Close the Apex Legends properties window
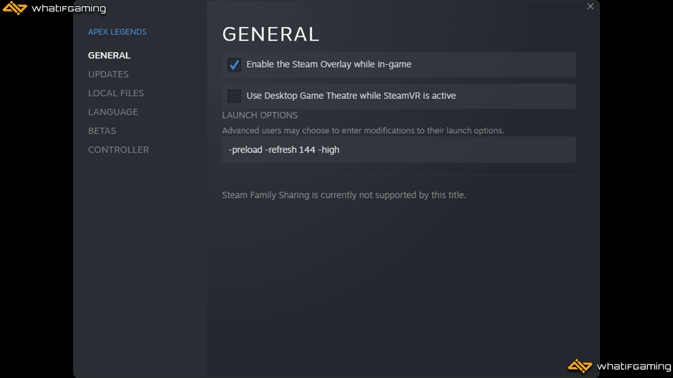This screenshot has width=673, height=378. point(590,7)
